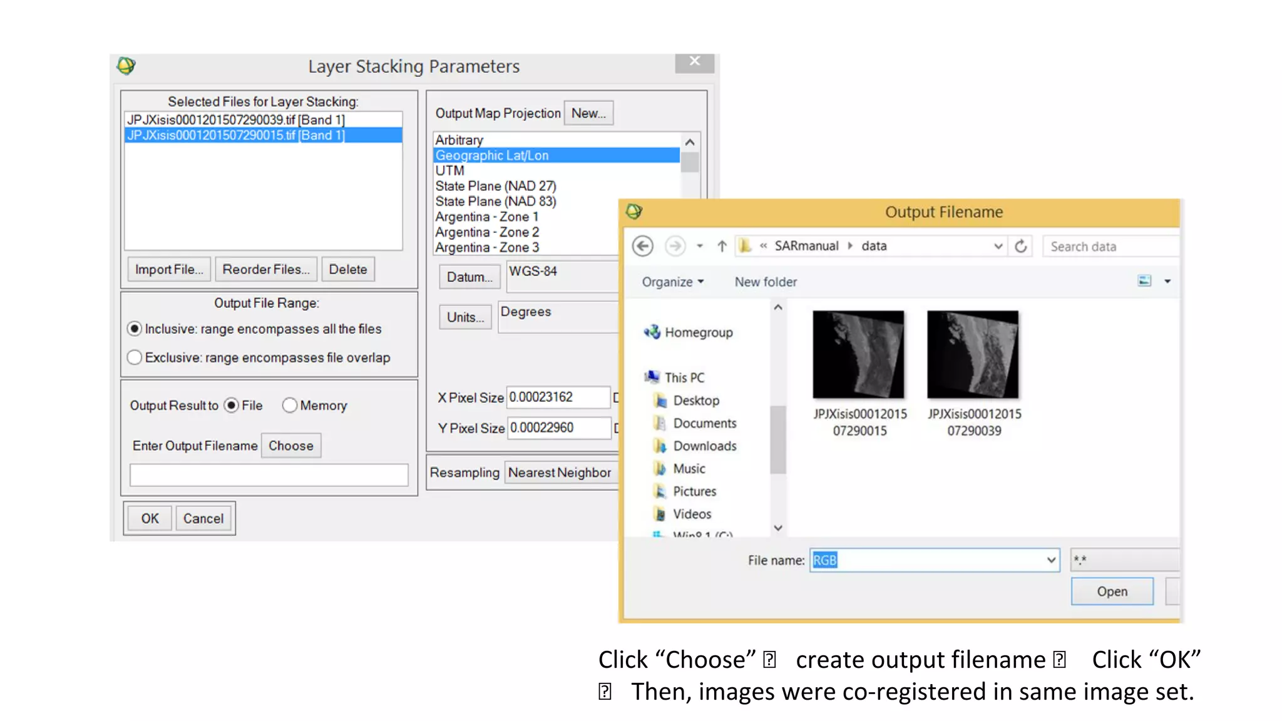Open Resampling Nearest Neighbor dropdown
The width and height of the screenshot is (1282, 721).
[x=561, y=473]
